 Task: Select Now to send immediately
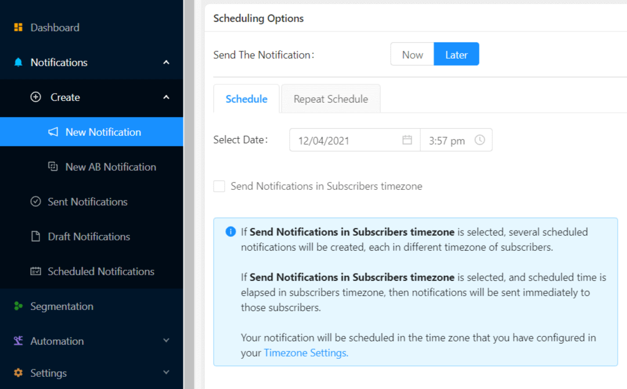(x=412, y=55)
